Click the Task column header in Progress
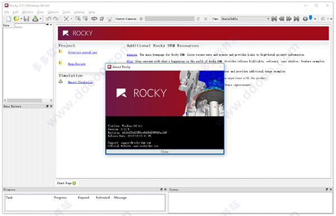 tap(9, 198)
